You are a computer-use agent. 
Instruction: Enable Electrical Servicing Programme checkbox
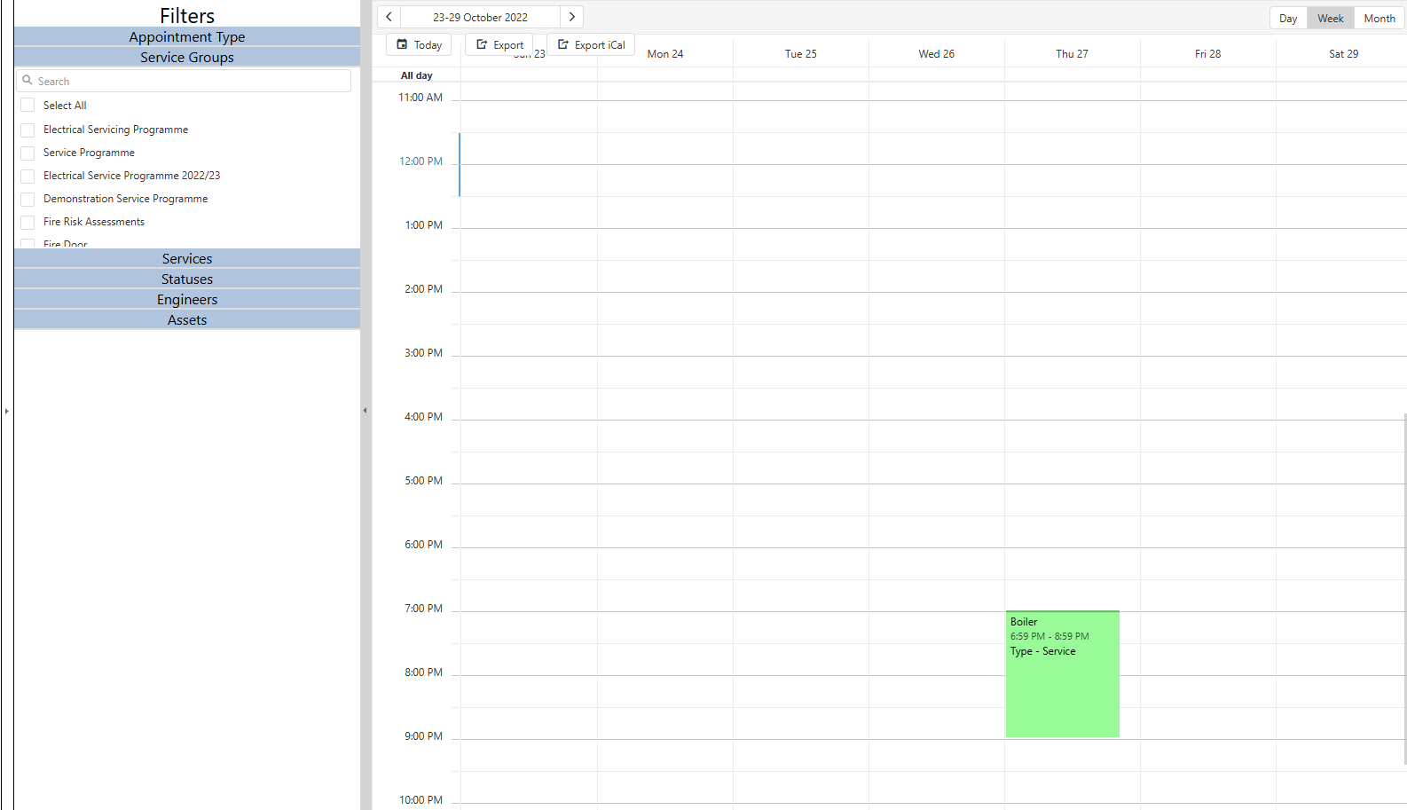[x=28, y=130]
